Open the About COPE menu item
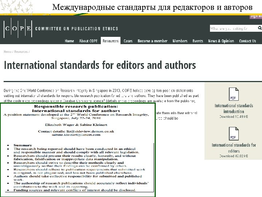Image resolution: width=262 pixels, height=197 pixels. tap(88, 41)
